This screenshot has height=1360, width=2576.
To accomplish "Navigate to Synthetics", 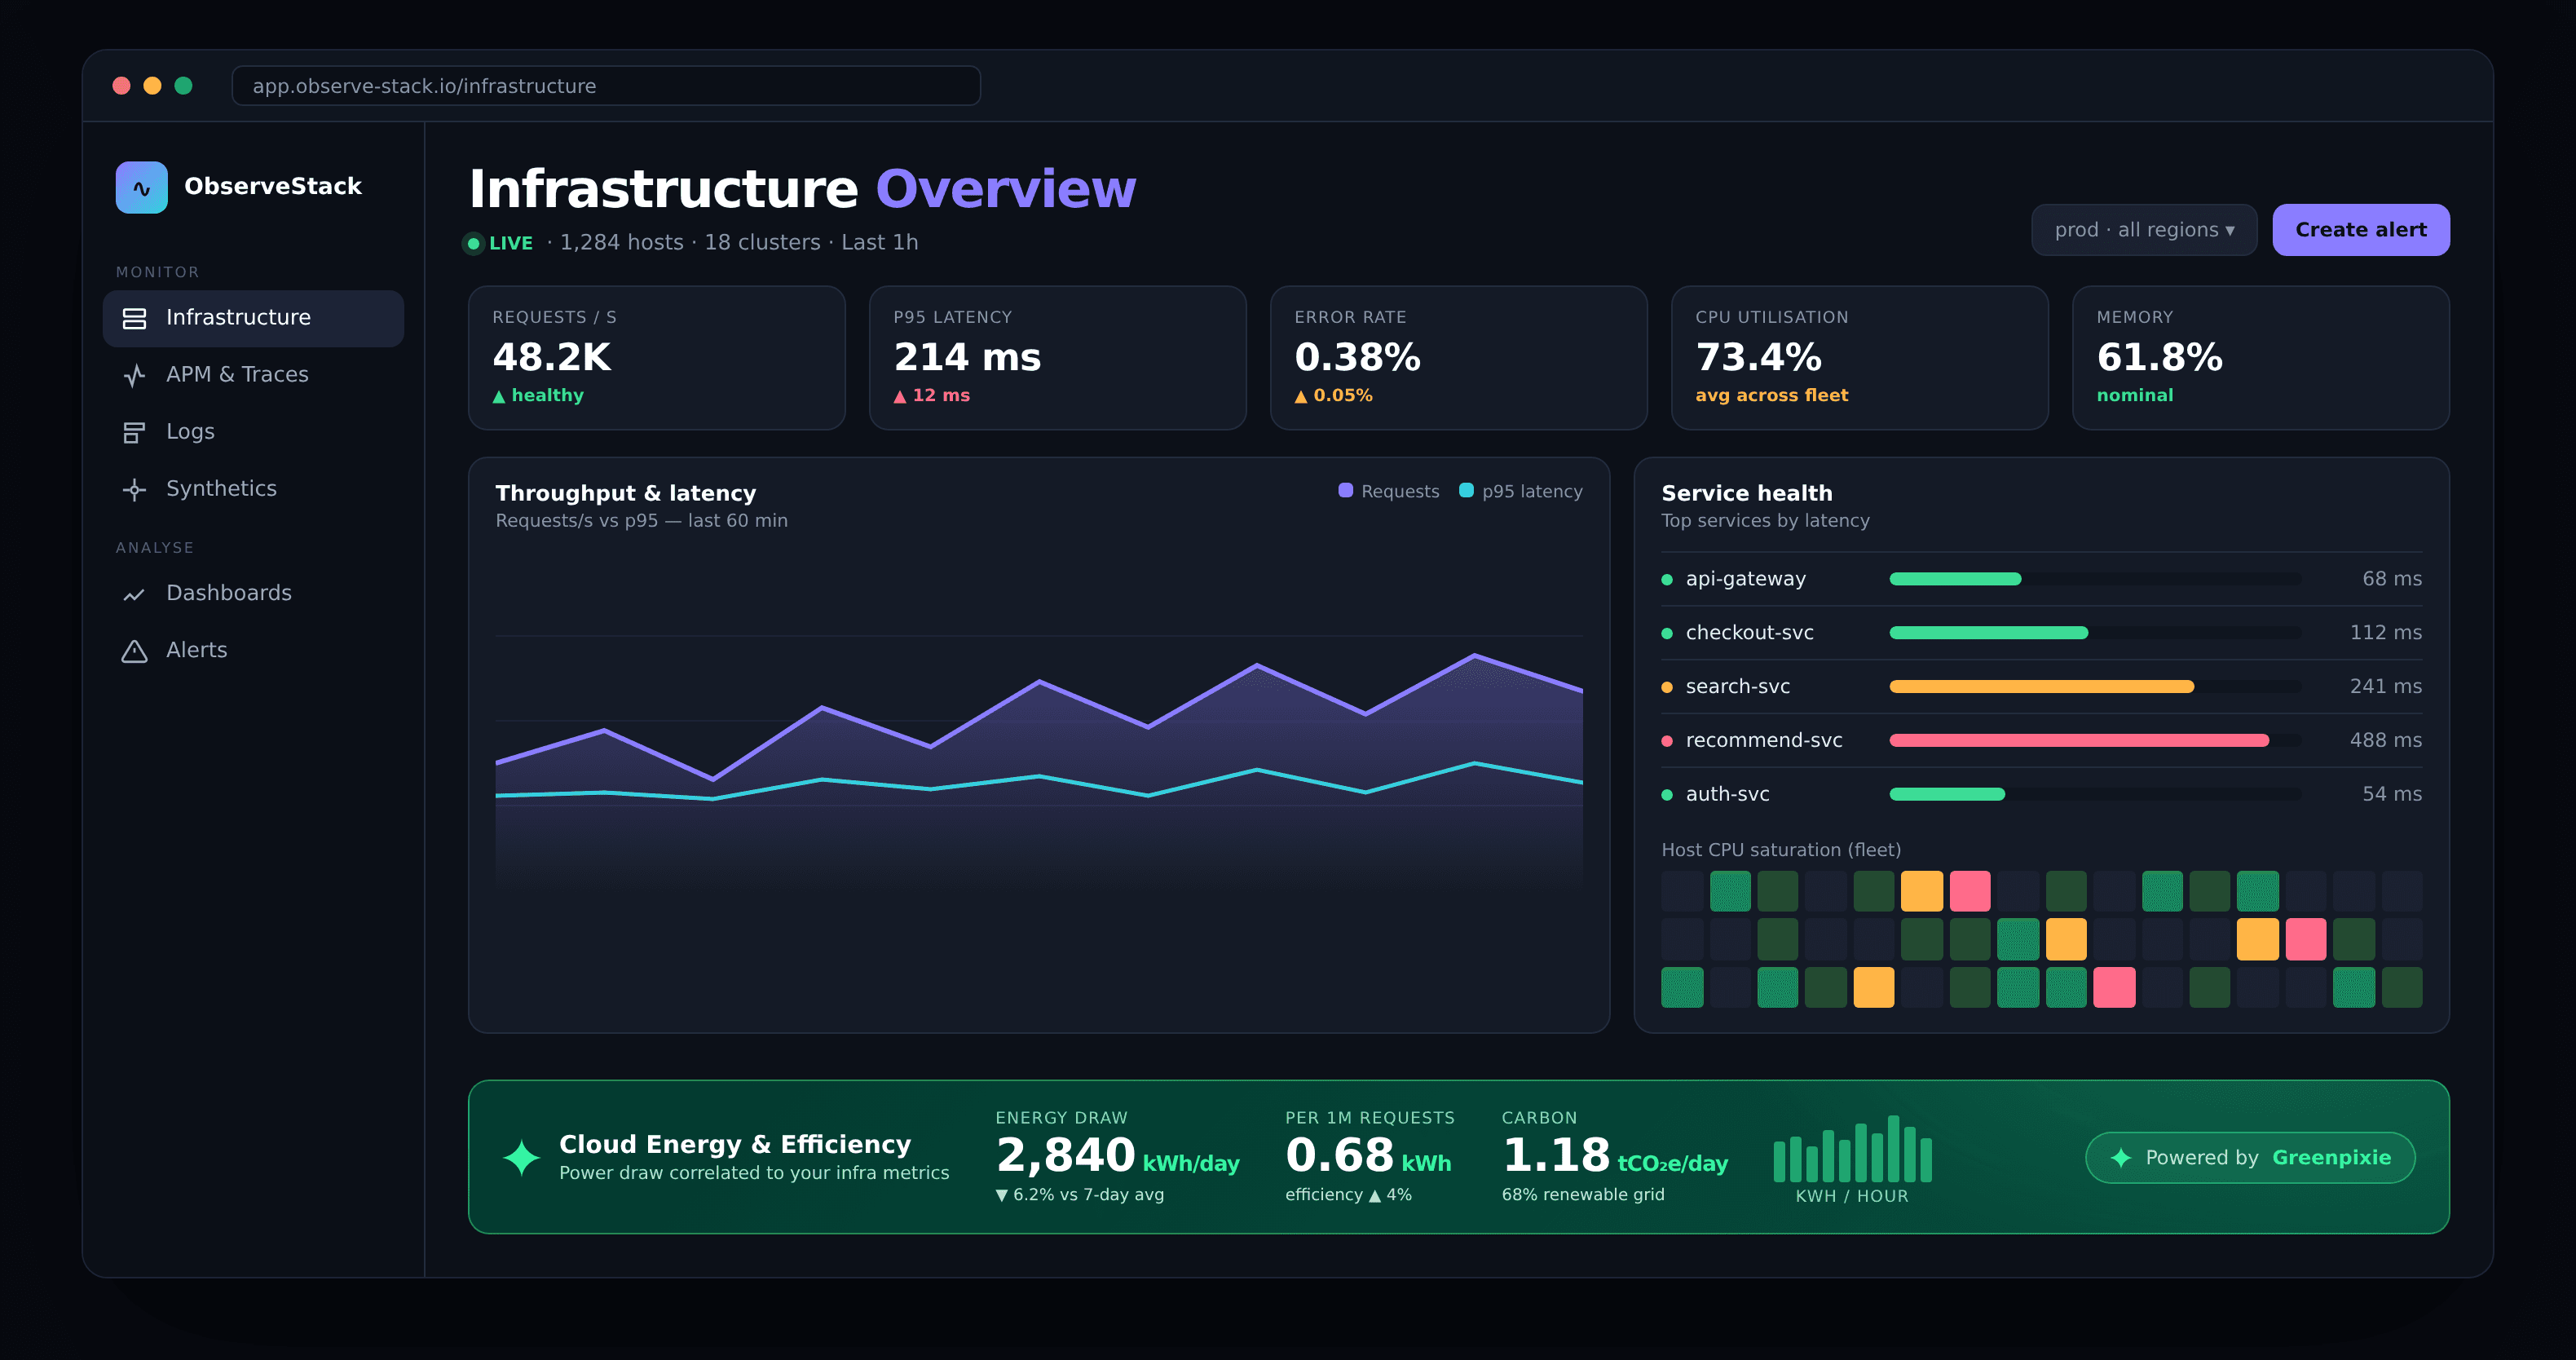I will [253, 489].
